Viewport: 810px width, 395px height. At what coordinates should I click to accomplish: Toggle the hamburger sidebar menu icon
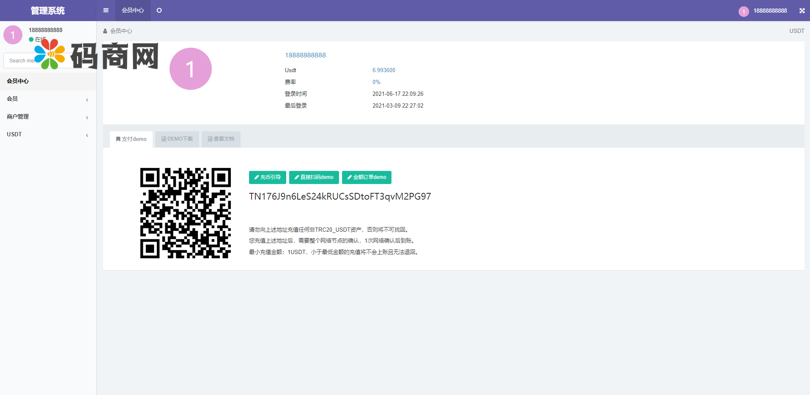pos(106,11)
